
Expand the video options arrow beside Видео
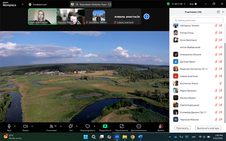click(x=32, y=126)
